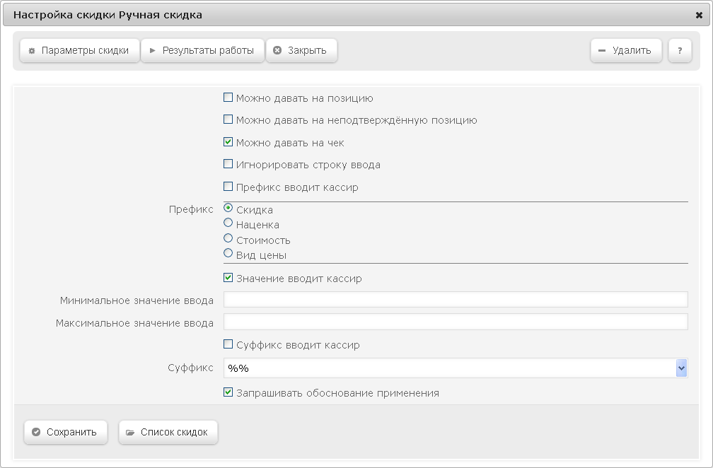Choose the Вид цены prefix option
Image resolution: width=713 pixels, height=468 pixels.
coord(228,253)
